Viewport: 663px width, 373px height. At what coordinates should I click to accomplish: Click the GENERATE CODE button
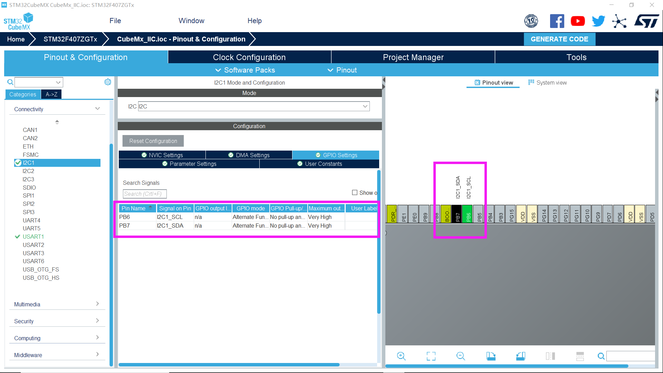pyautogui.click(x=559, y=39)
